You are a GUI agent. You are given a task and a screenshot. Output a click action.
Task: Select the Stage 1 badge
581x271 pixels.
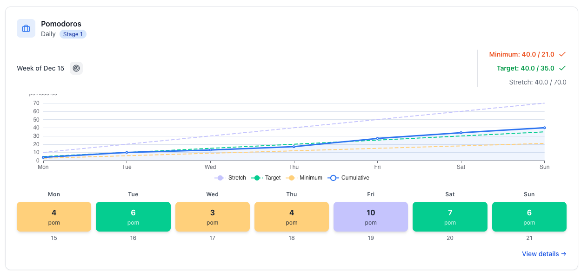(73, 34)
